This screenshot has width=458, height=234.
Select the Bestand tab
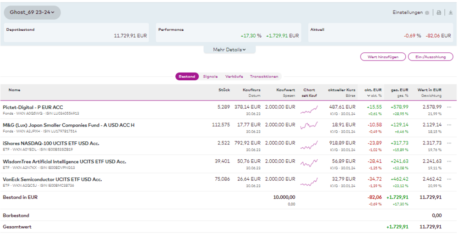(x=187, y=77)
